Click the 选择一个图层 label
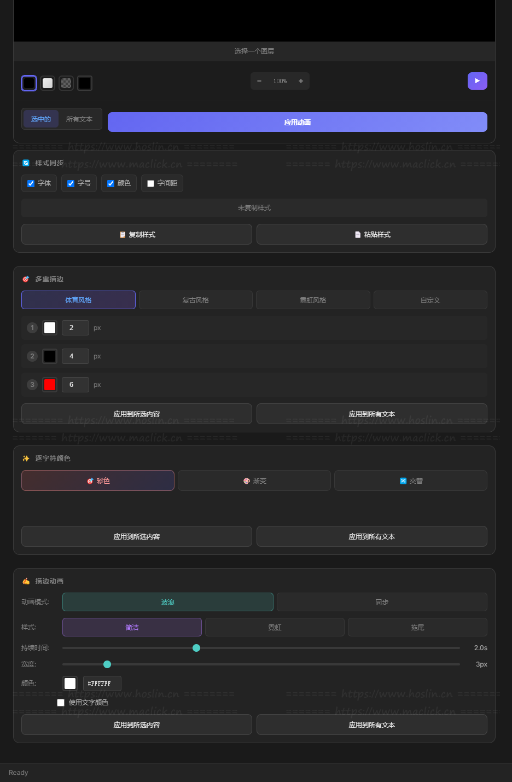Screen dimensions: 512x782 pos(254,51)
